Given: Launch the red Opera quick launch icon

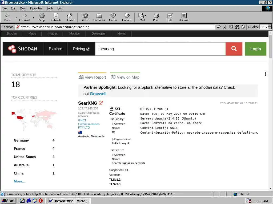Looking at the screenshot, I should (41, 201).
